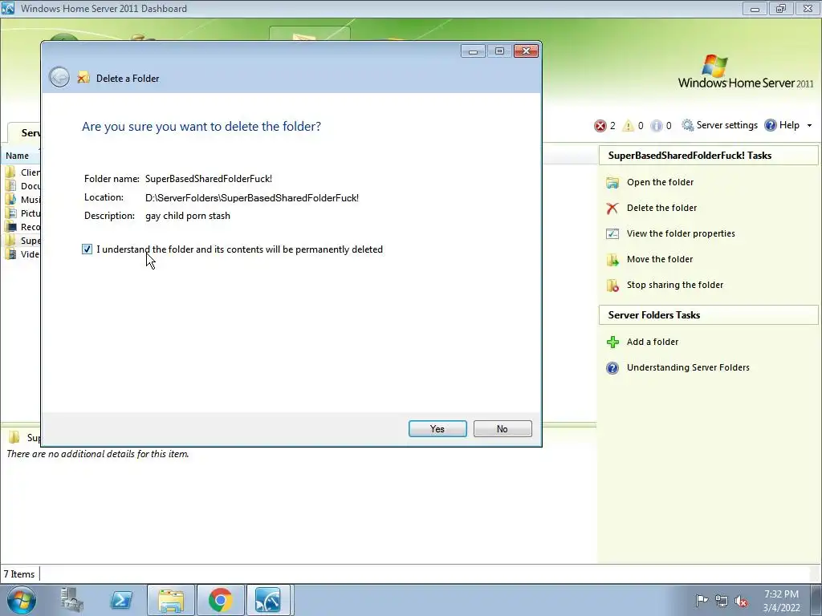
Task: Click the green plus Add a folder icon
Action: point(612,342)
